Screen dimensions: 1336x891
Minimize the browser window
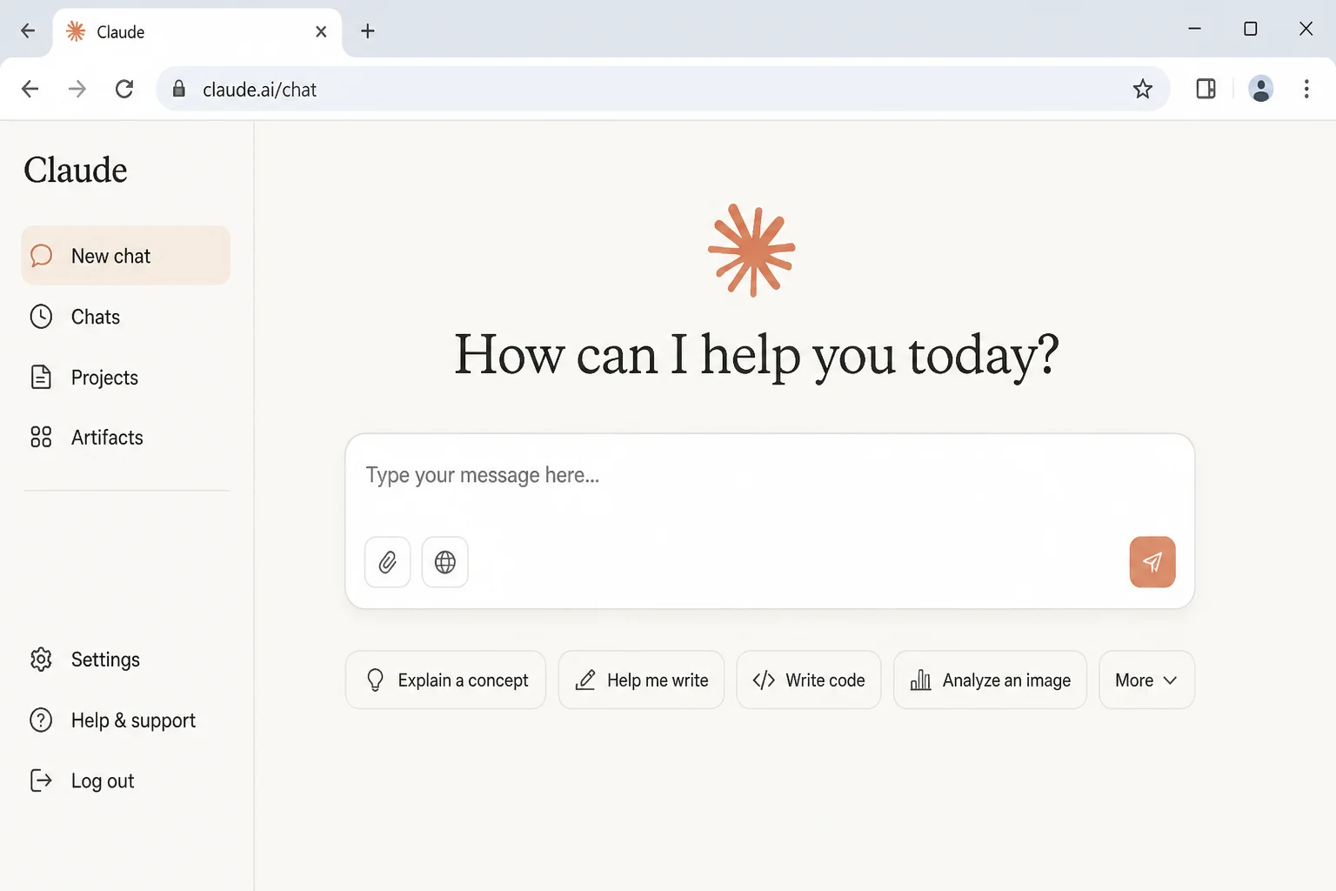pyautogui.click(x=1195, y=29)
